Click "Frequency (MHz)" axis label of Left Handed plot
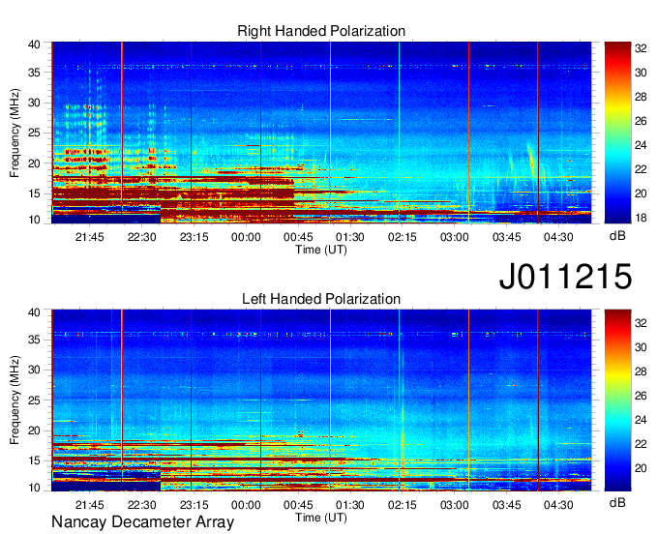The width and height of the screenshot is (658, 534). (15, 400)
